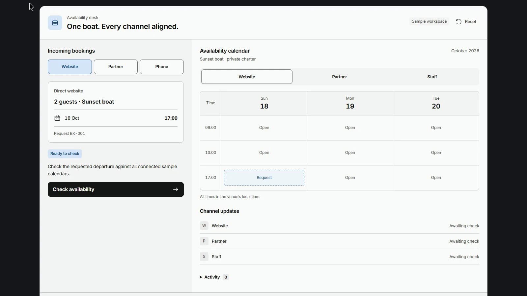Click the circular Reset arrow icon
This screenshot has width=527, height=296.
pos(458,21)
